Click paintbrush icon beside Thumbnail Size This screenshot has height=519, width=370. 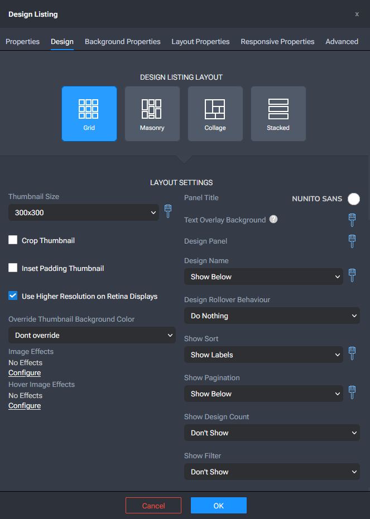point(168,212)
